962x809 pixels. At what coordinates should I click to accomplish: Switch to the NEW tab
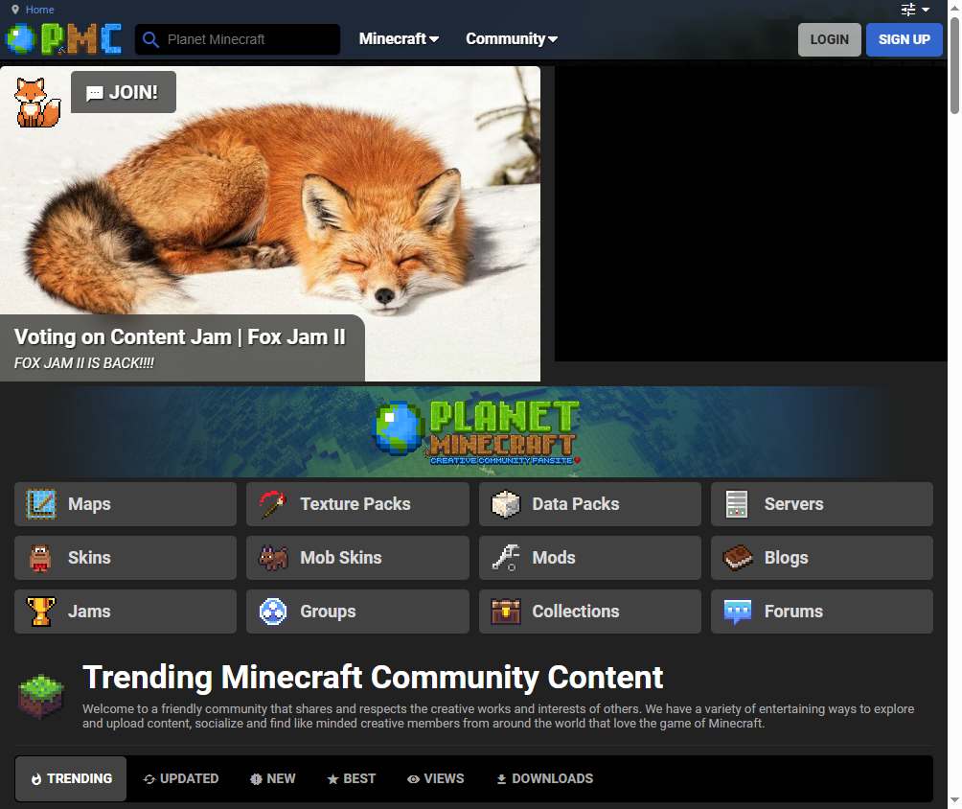click(273, 778)
